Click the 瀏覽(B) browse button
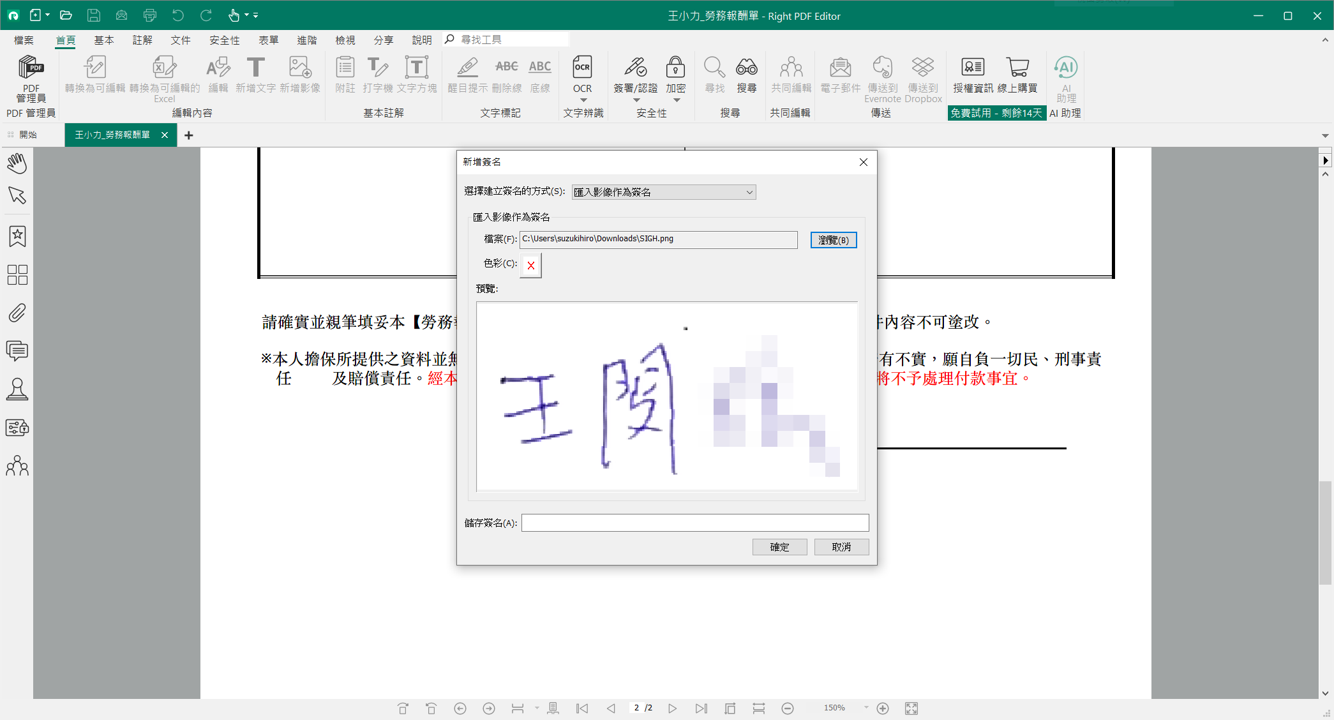The width and height of the screenshot is (1334, 720). (833, 240)
